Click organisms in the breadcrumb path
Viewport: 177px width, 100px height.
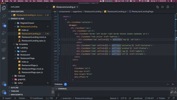click(77, 12)
